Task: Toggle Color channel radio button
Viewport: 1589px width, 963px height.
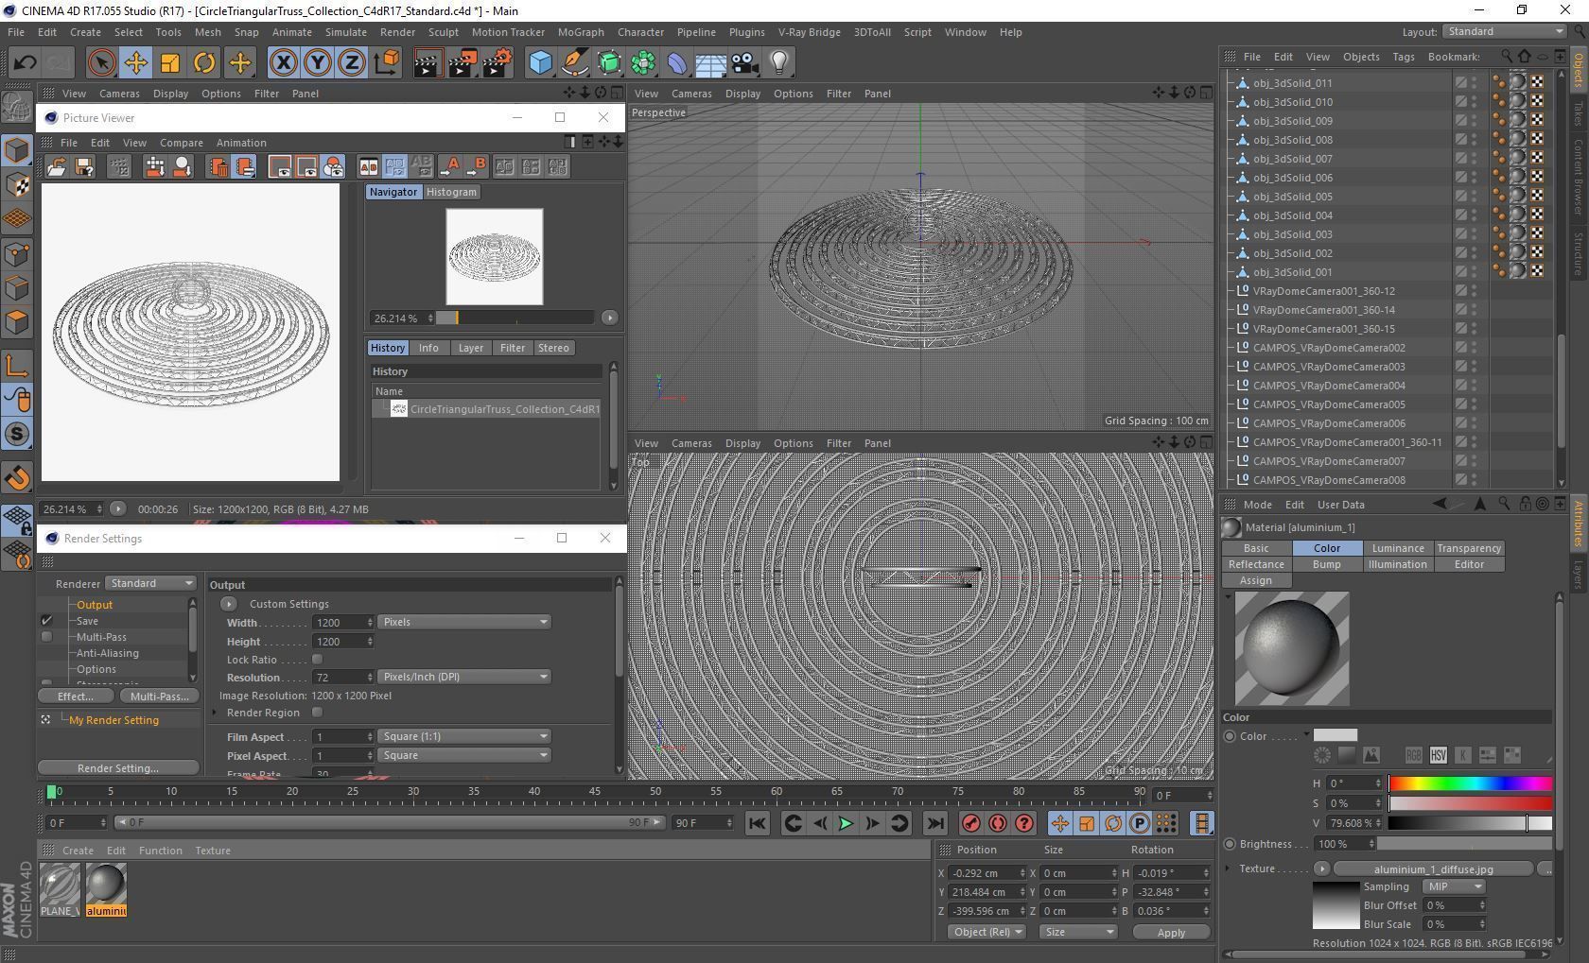Action: point(1231,736)
